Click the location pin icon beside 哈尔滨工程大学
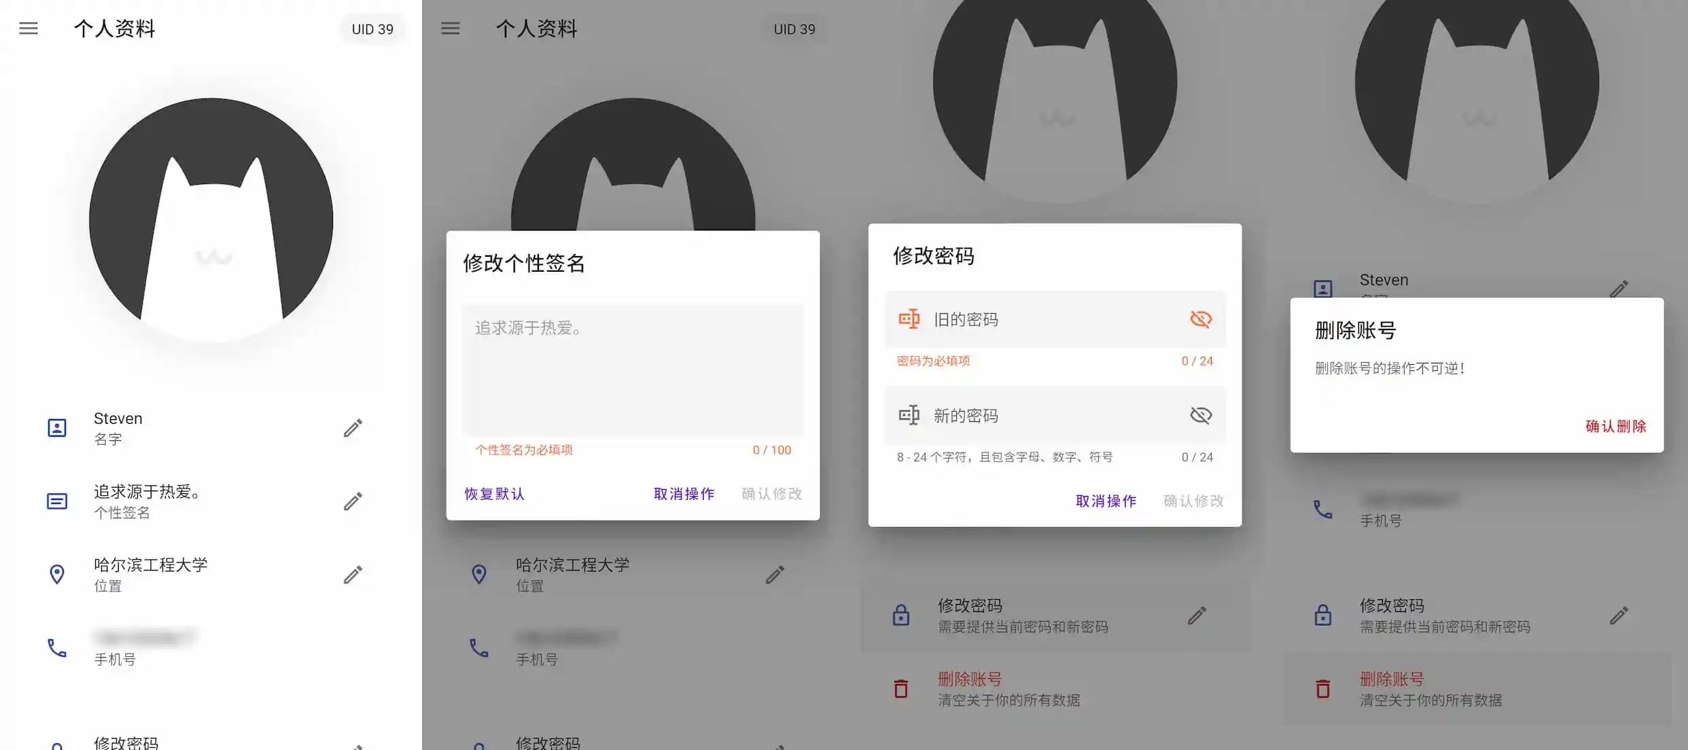 click(57, 574)
